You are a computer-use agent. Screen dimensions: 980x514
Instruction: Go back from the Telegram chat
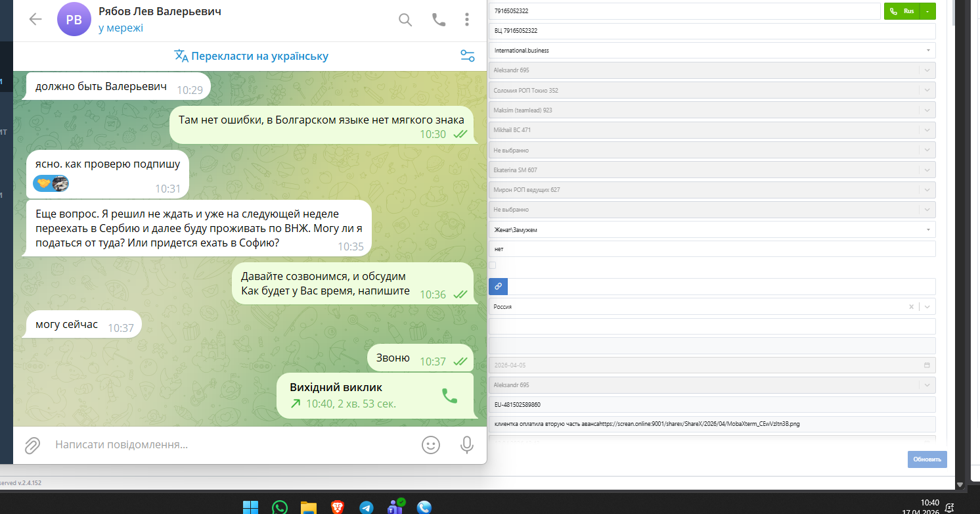click(x=35, y=19)
